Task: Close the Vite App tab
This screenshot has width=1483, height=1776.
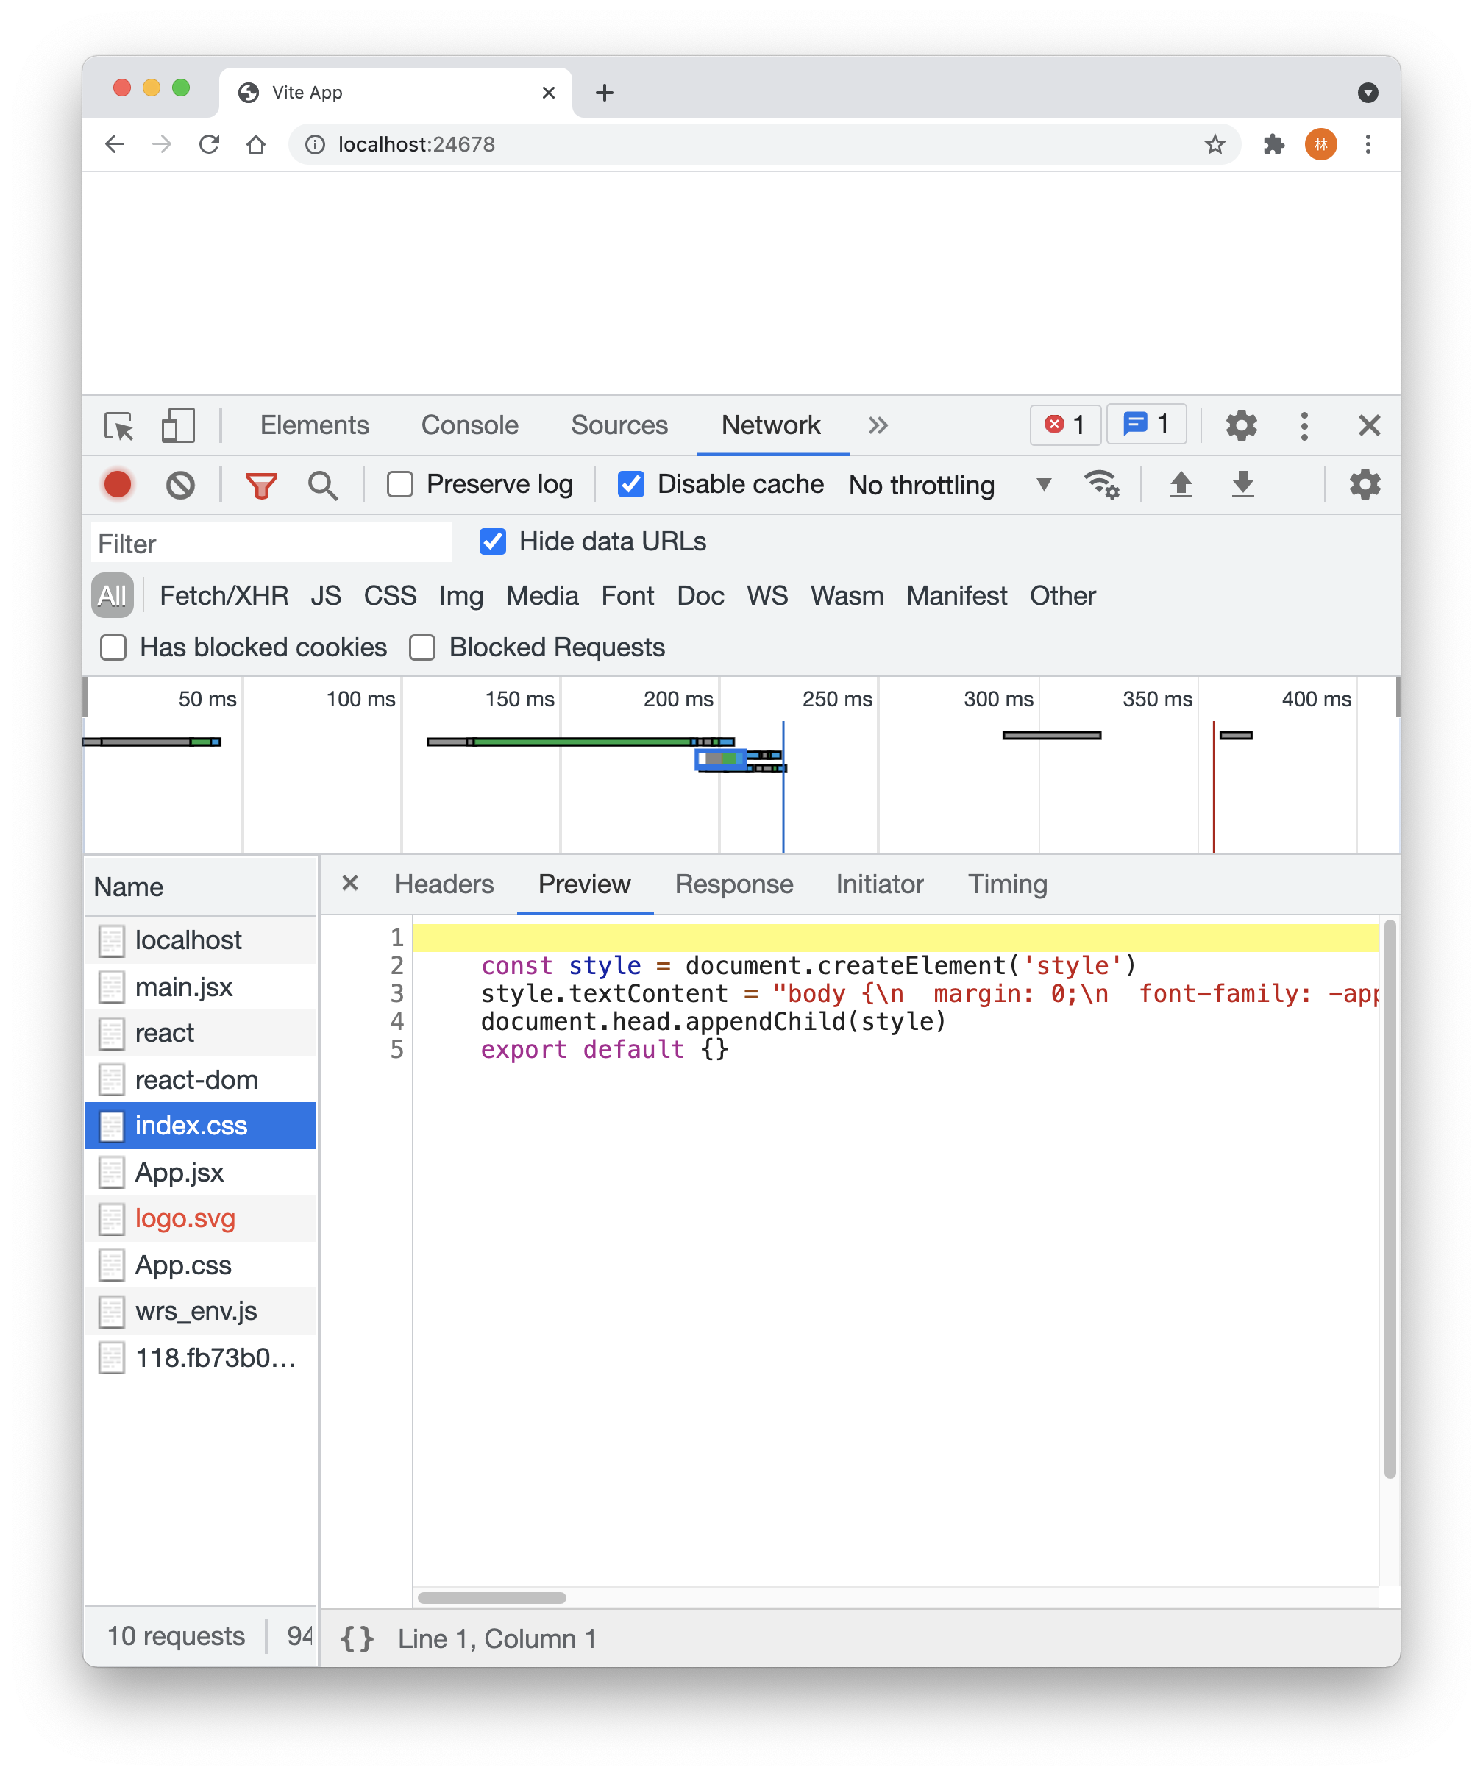Action: pyautogui.click(x=549, y=92)
